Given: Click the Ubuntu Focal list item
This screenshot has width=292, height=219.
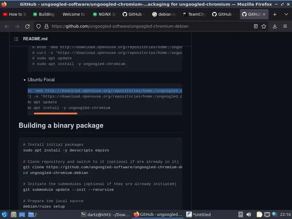Looking at the screenshot, I should click(41, 80).
